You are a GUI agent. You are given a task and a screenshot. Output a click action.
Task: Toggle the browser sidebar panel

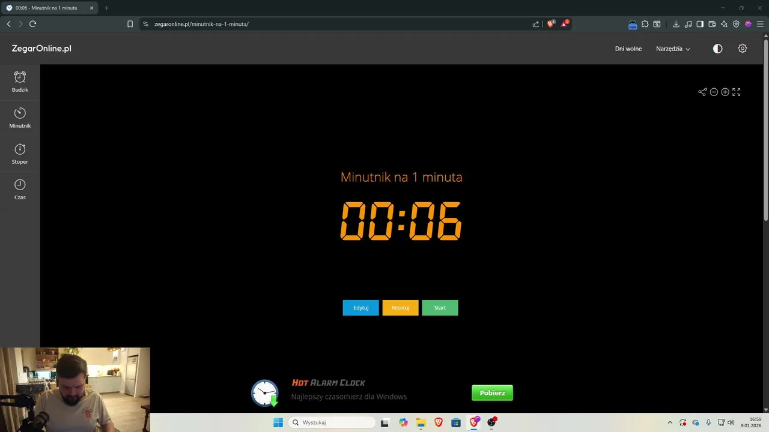coord(700,24)
